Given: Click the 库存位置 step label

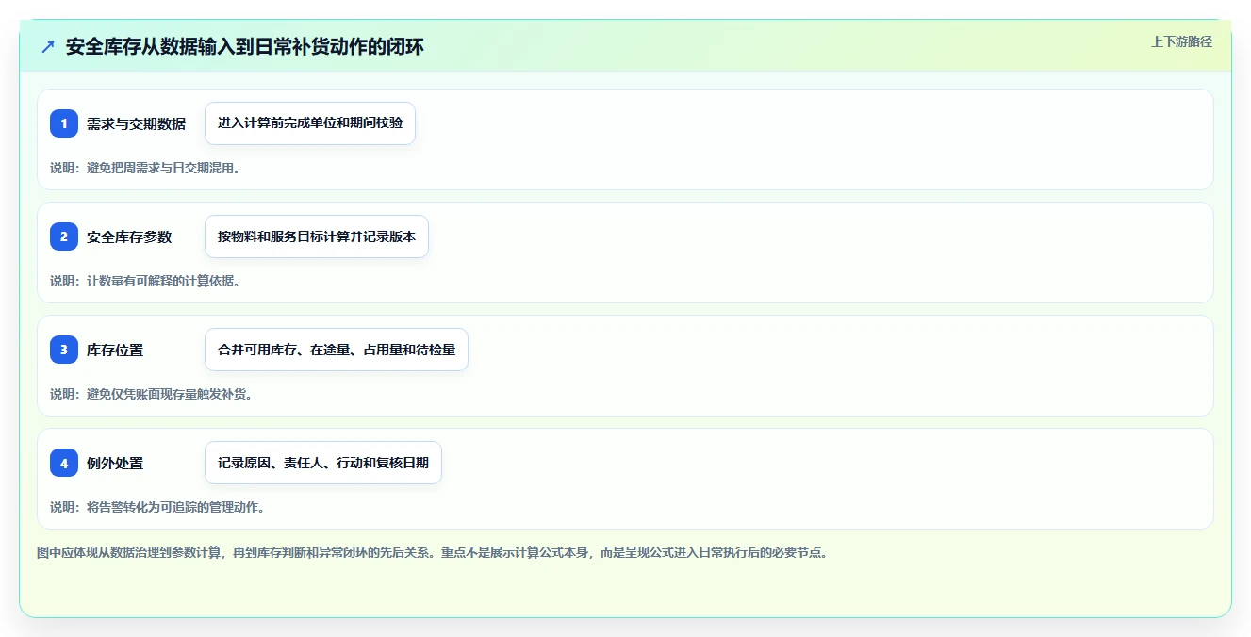Looking at the screenshot, I should (115, 350).
